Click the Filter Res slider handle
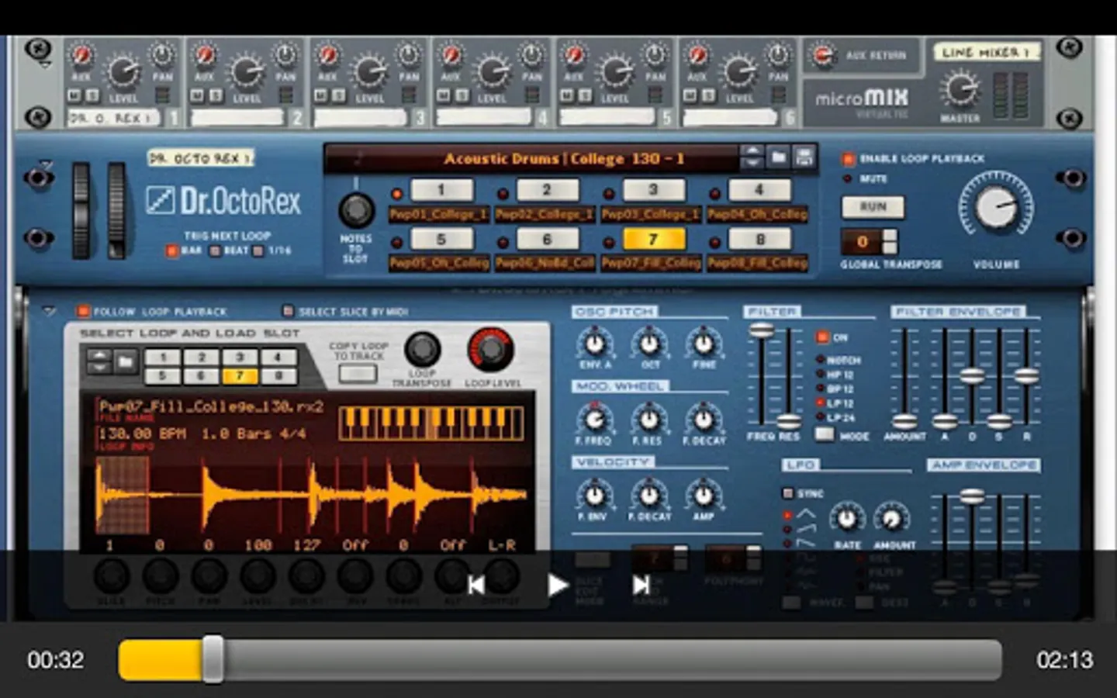The height and width of the screenshot is (698, 1117). 789,421
